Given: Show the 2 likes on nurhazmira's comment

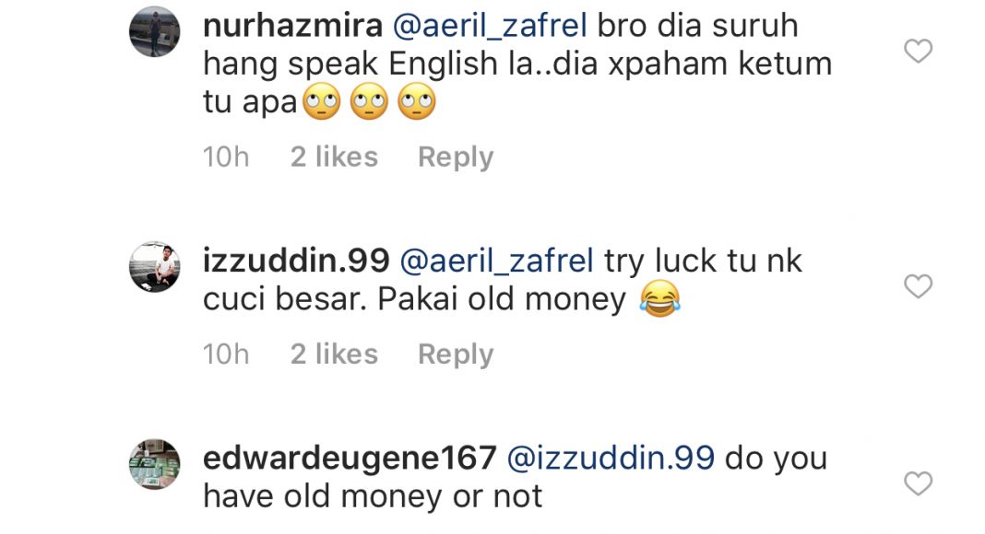Looking at the screenshot, I should [334, 157].
